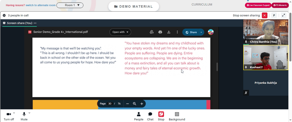Open the People panel
Image resolution: width=292 pixels, height=122 pixels.
click(139, 116)
